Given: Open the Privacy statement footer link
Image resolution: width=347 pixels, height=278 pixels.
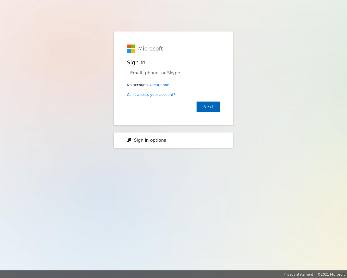Looking at the screenshot, I should pos(298,274).
